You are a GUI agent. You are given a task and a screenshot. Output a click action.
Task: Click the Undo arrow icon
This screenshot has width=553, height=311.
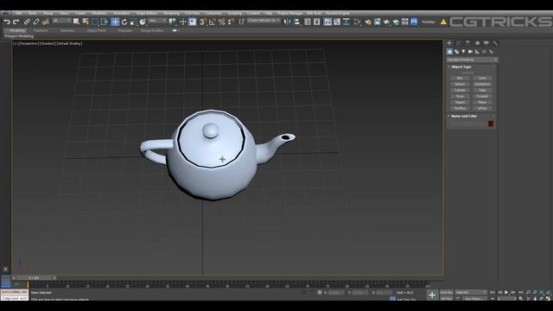[7, 22]
